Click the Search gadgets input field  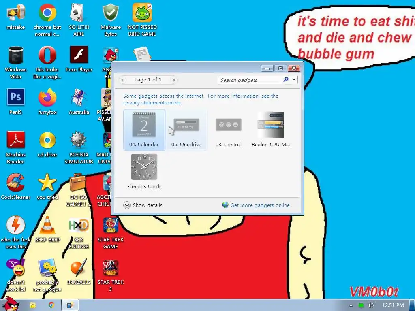click(250, 80)
